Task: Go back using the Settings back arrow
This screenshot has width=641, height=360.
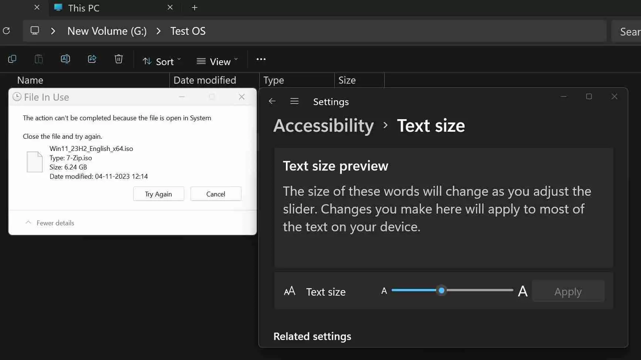Action: 272,101
